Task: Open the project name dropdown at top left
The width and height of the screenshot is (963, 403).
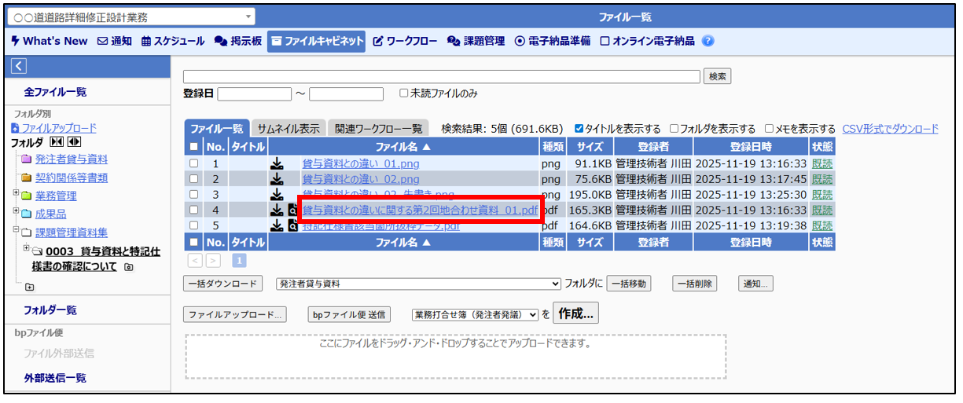Action: tap(132, 16)
